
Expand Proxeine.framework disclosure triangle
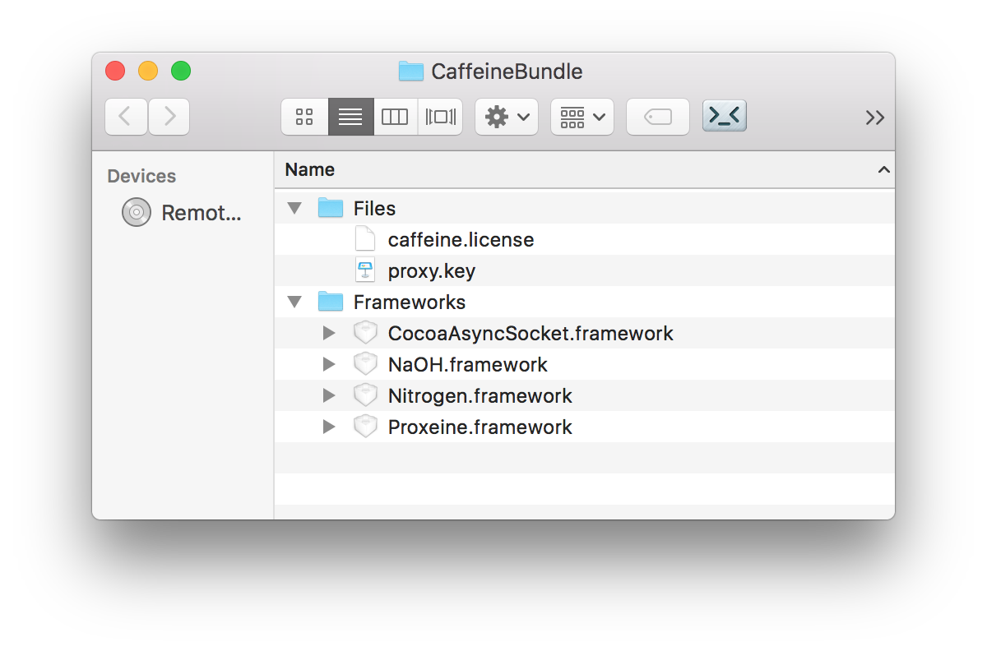pyautogui.click(x=329, y=427)
